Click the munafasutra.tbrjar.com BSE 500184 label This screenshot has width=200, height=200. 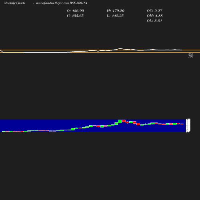62,3
